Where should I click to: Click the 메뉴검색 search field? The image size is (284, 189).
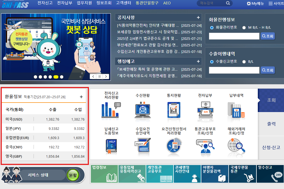pos(211,3)
